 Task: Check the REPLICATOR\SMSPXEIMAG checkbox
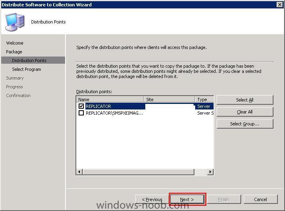click(x=81, y=113)
